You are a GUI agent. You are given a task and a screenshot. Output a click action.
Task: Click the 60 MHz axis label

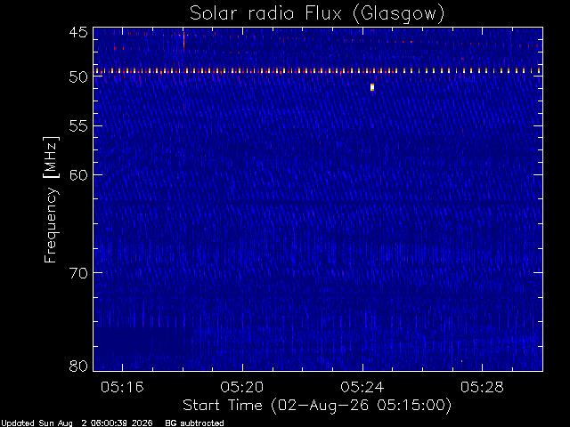[x=79, y=175]
